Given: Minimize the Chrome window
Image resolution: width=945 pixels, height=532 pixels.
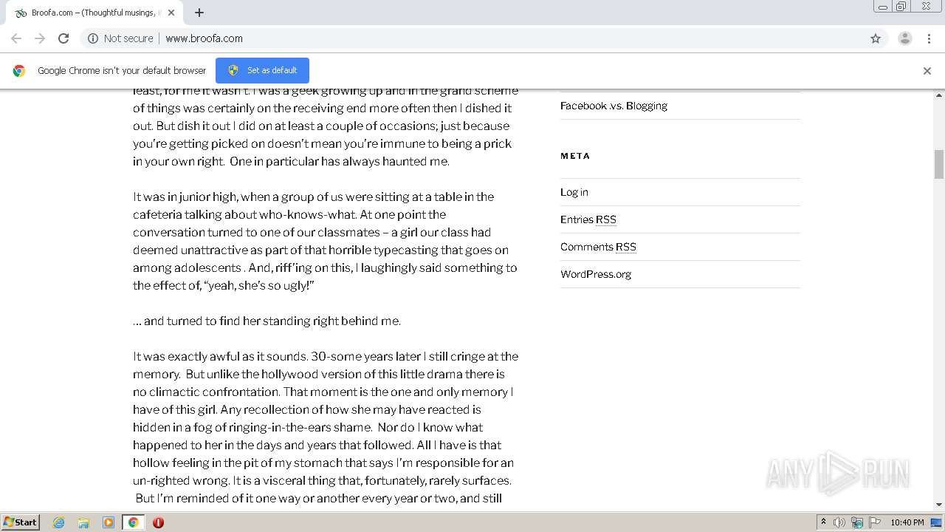Looking at the screenshot, I should 883,7.
